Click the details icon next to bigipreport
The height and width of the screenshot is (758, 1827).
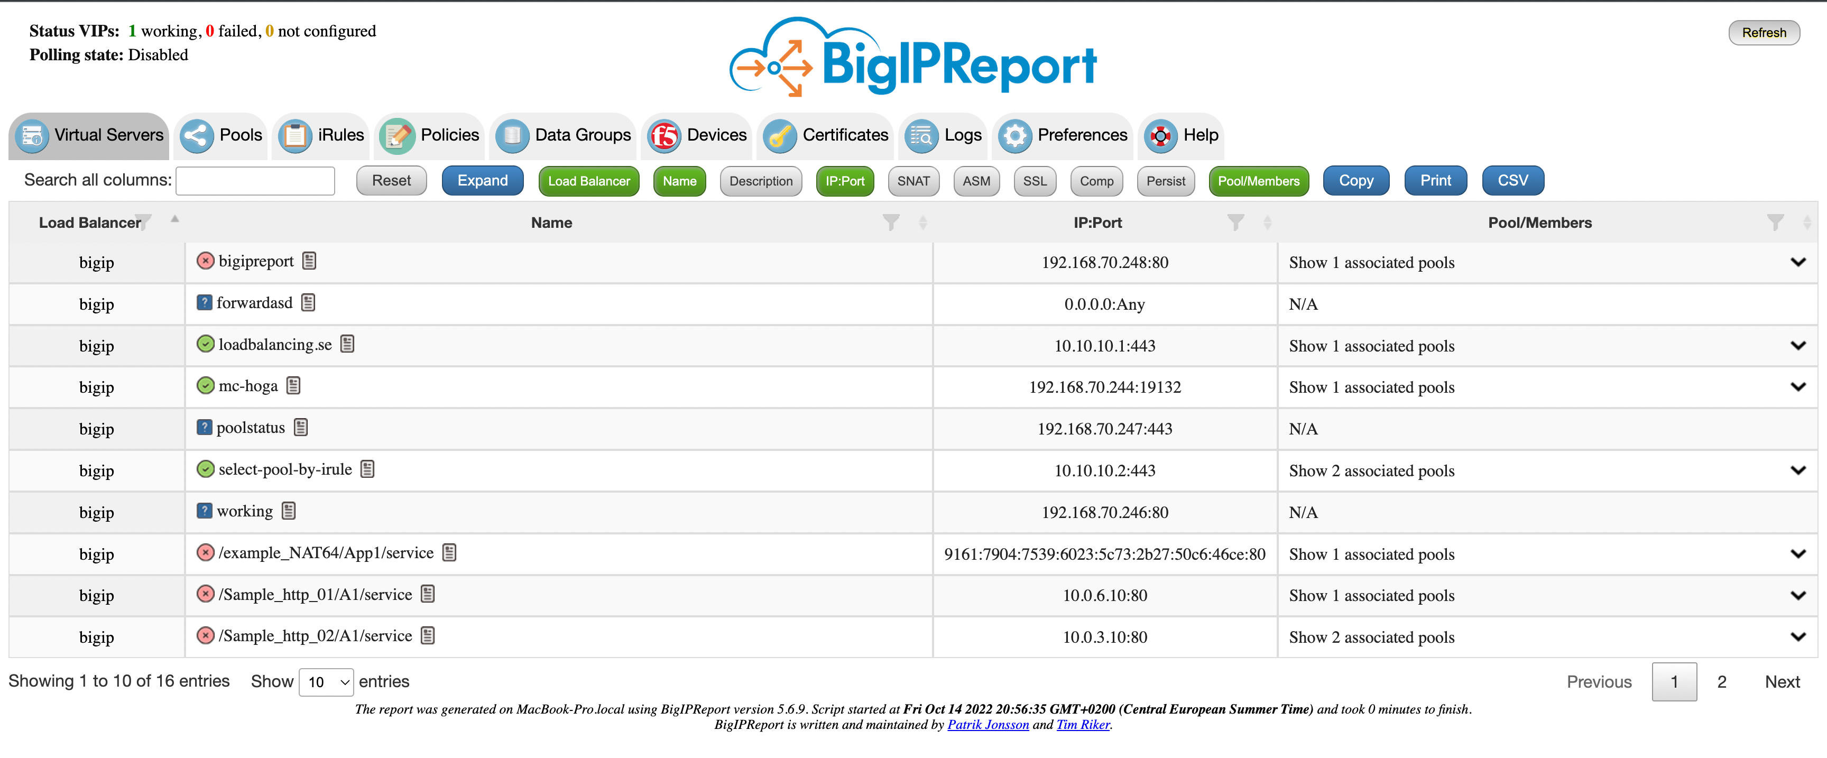pos(309,261)
